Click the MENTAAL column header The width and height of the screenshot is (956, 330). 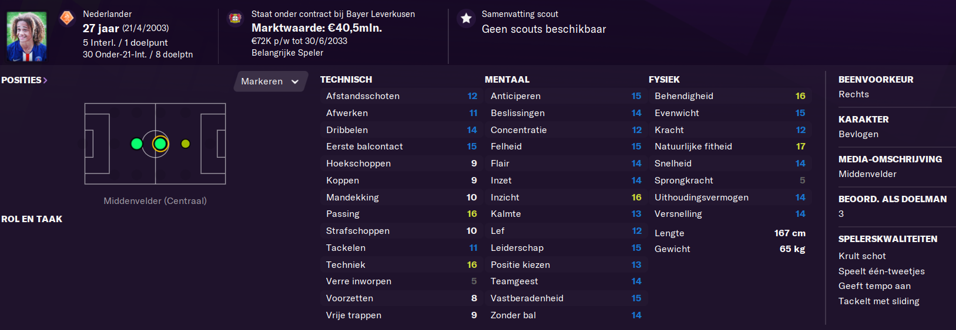(507, 80)
